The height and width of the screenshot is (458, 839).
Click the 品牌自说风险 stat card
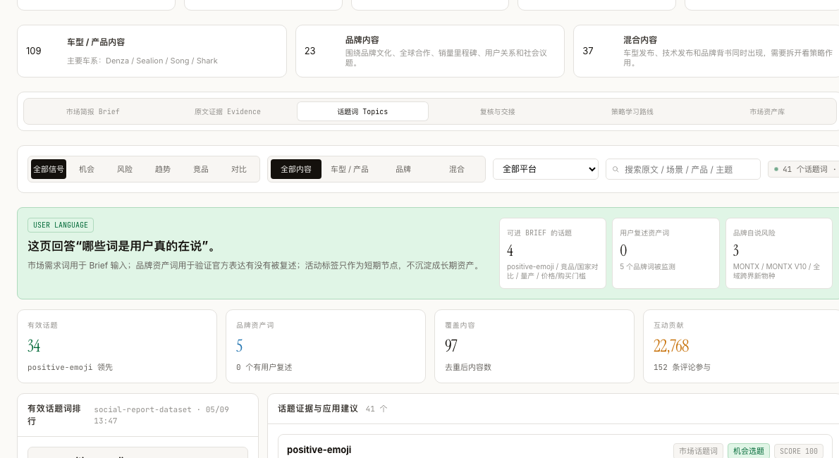click(778, 253)
